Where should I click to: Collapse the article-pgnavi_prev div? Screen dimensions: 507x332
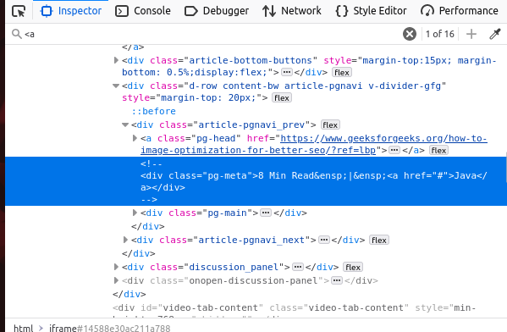(125, 125)
